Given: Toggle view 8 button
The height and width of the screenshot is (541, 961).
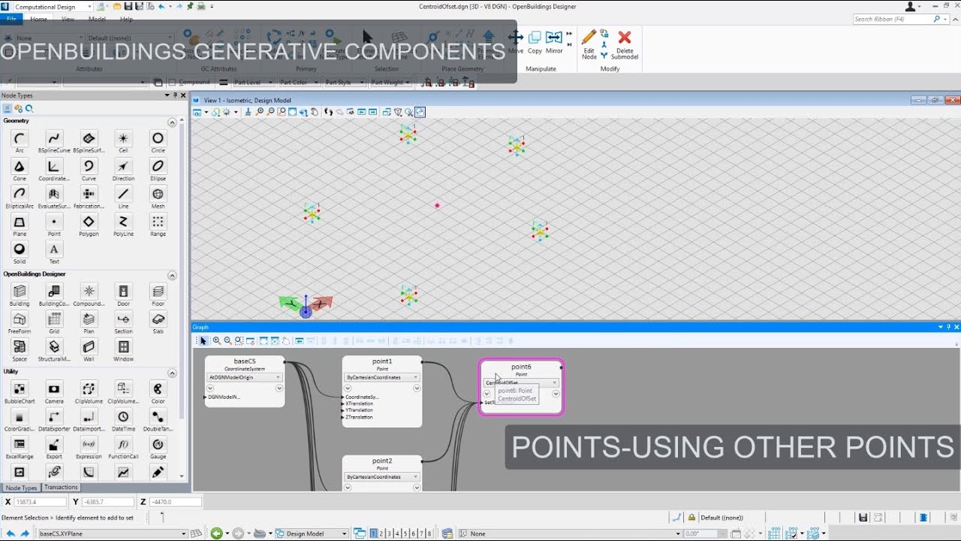Looking at the screenshot, I should pyautogui.click(x=429, y=533).
